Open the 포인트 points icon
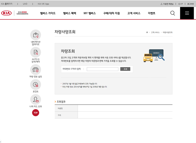 pyautogui.click(x=36, y=85)
